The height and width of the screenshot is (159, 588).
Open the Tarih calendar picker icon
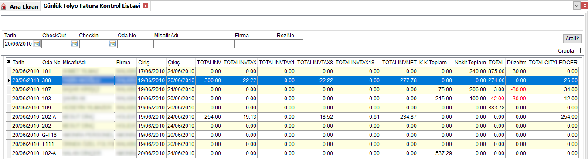pos(37,43)
